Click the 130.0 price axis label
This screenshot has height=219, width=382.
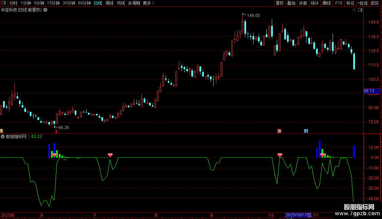coord(374,37)
